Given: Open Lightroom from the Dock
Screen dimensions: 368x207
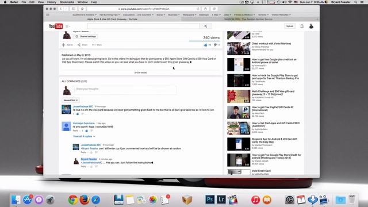Looking at the screenshot, I should (221, 200).
